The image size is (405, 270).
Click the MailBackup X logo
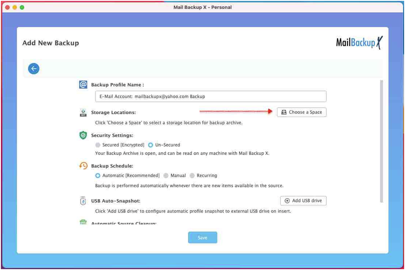tap(359, 42)
